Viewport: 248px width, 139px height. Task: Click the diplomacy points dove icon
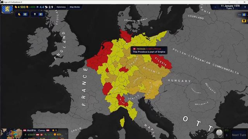(x=46, y=7)
